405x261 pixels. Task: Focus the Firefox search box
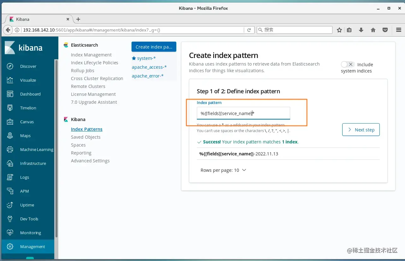295,30
